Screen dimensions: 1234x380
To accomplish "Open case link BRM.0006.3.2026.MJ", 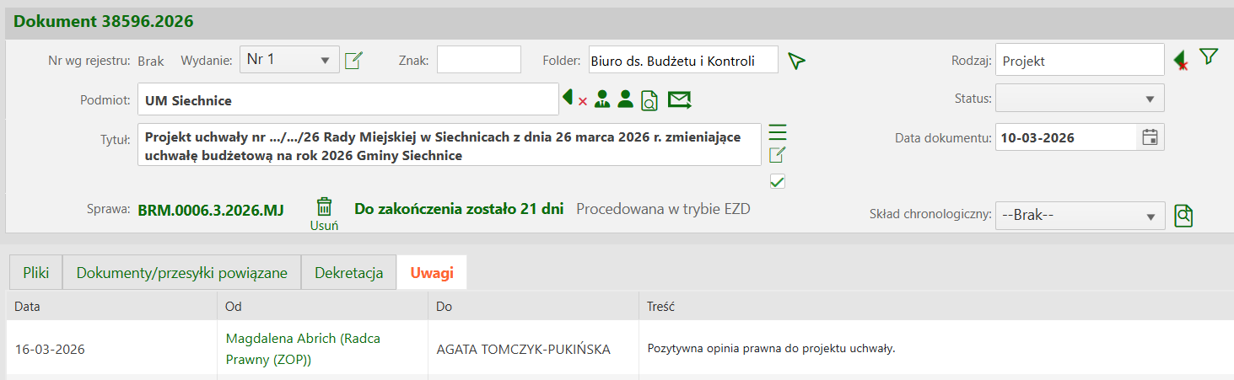I will [210, 209].
